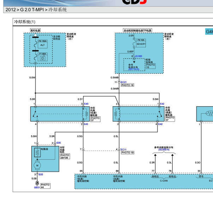Open the E05 link above fan motor
The image size is (213, 214).
59,143
